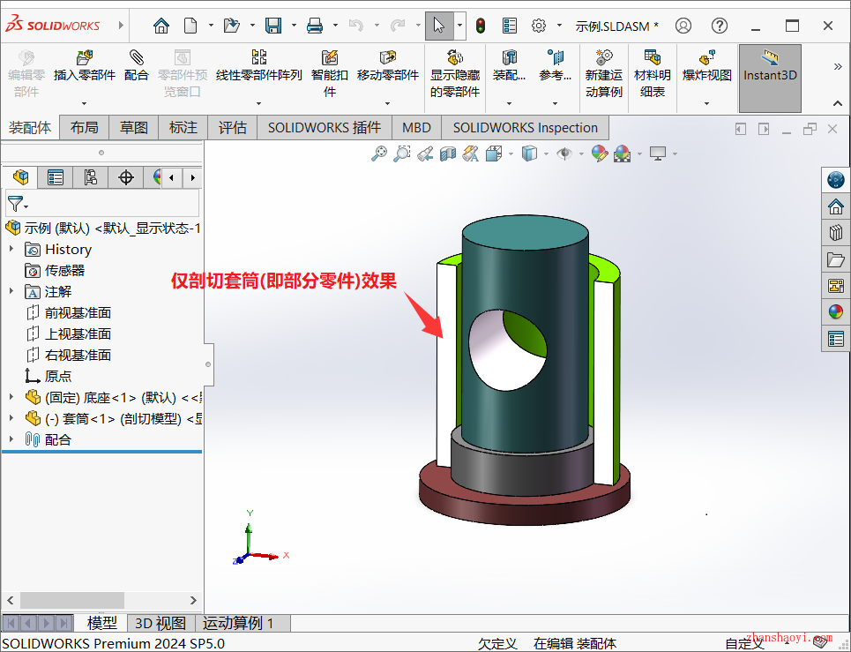
Task: Open dropdown next to Save icon
Action: coord(294,26)
